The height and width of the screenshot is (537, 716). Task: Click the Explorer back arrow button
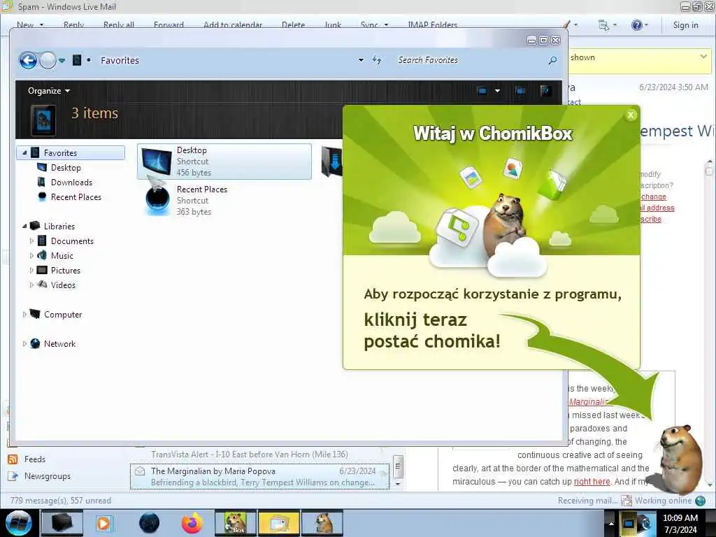[28, 60]
